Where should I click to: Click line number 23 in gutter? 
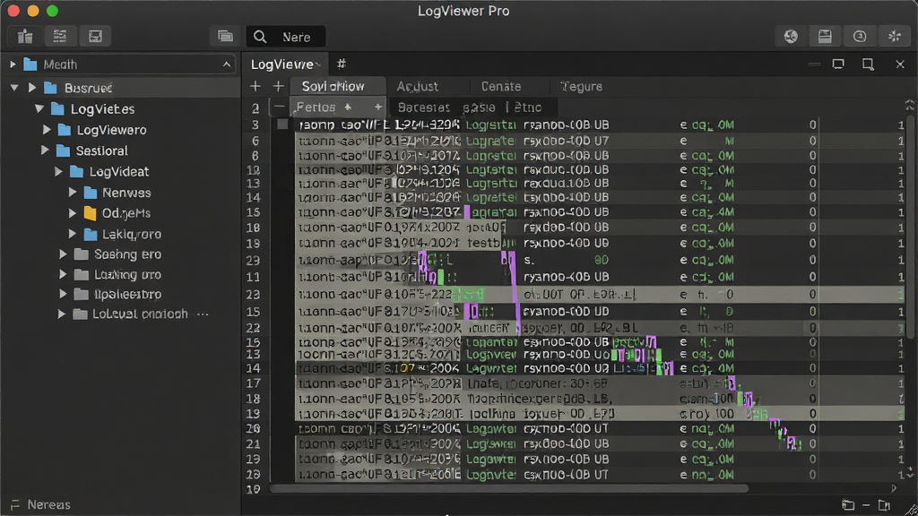(253, 294)
